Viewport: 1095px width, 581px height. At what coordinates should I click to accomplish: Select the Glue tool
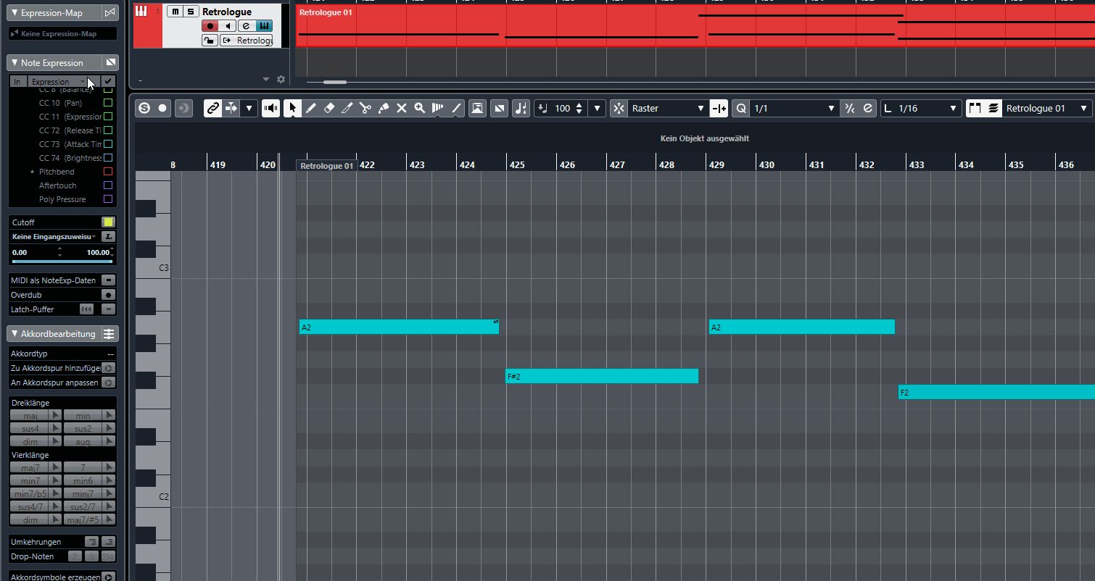384,108
